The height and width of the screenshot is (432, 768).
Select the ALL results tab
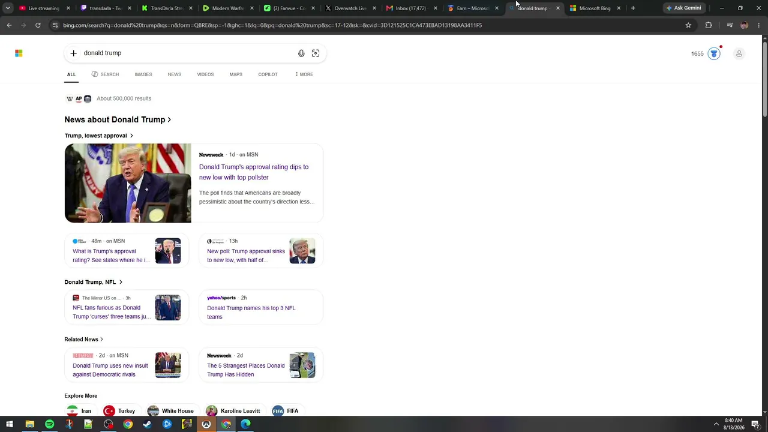pos(71,74)
